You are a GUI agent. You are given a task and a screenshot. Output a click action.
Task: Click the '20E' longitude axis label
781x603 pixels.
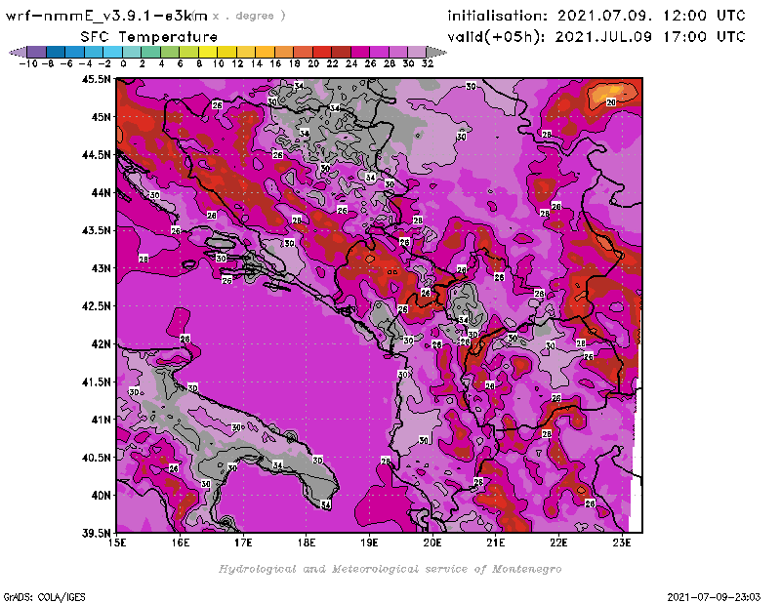pos(432,543)
